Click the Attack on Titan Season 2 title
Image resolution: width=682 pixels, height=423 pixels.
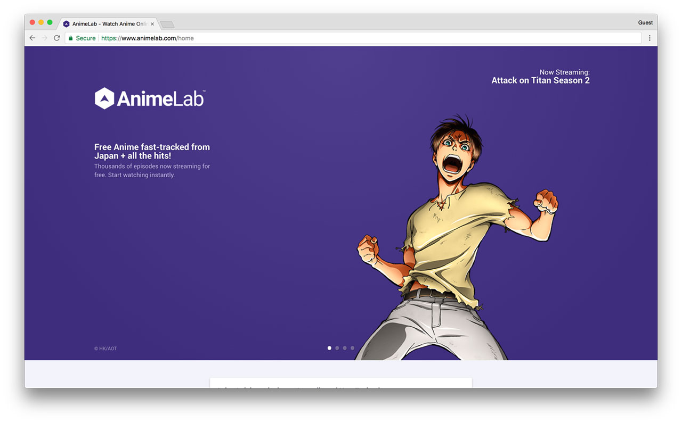point(540,81)
